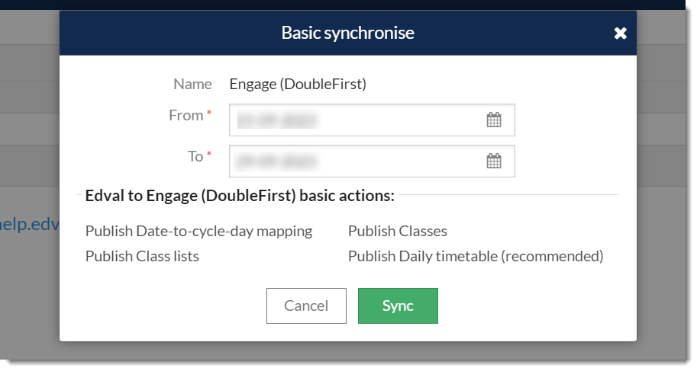The width and height of the screenshot is (697, 371).
Task: Open the partially visible help.edv link
Action: pyautogui.click(x=29, y=224)
